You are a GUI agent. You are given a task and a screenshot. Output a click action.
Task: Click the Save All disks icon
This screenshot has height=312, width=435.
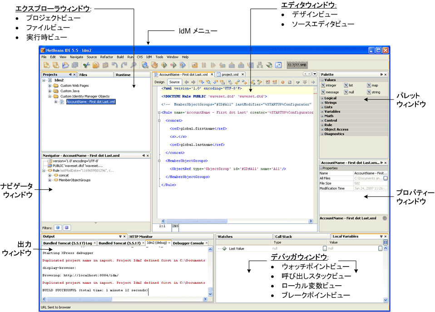[75, 65]
